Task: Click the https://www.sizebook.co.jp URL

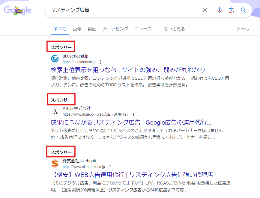Action: pyautogui.click(x=84, y=167)
